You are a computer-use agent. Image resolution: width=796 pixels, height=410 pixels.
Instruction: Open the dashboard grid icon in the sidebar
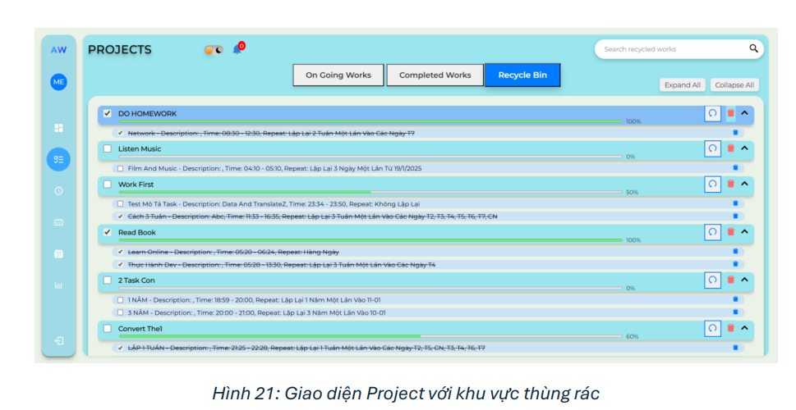point(59,128)
